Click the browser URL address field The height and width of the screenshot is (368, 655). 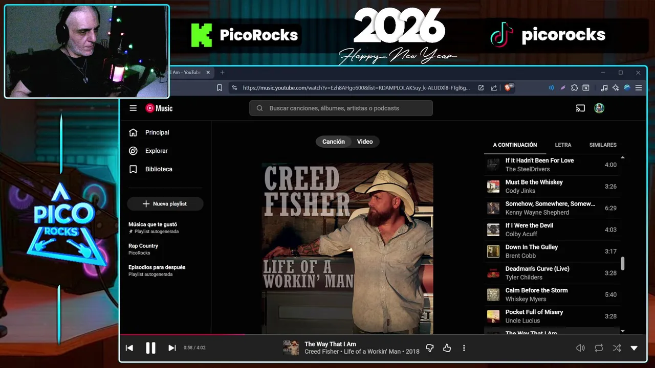(x=356, y=88)
